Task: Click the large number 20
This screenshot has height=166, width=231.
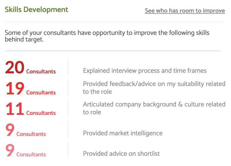Action: point(15,67)
